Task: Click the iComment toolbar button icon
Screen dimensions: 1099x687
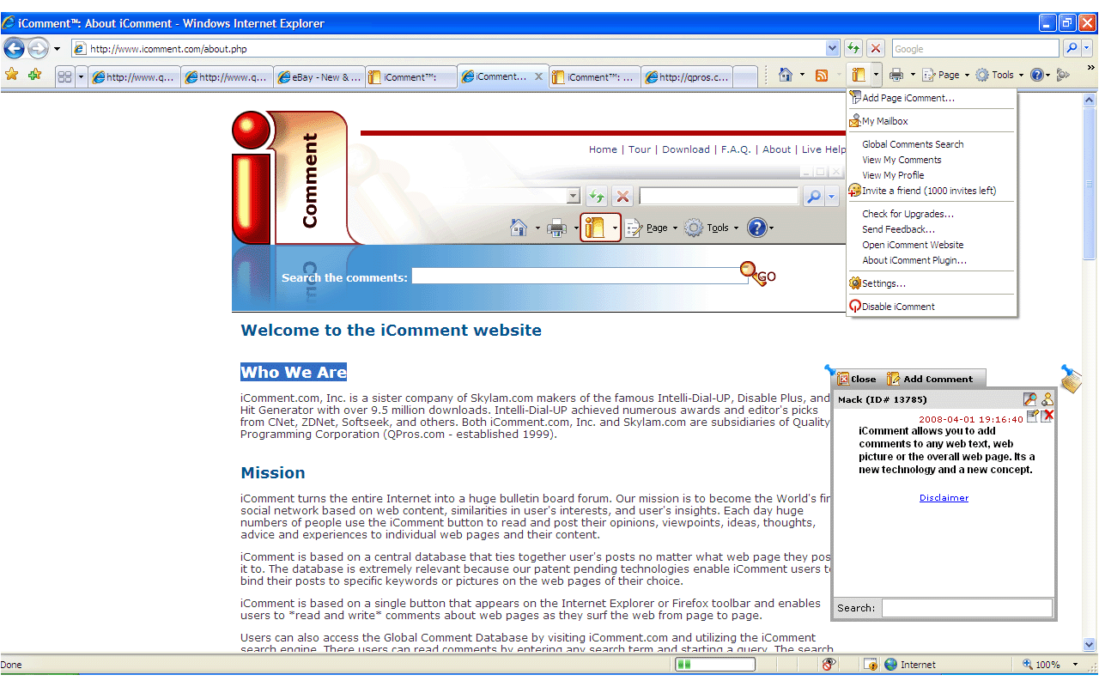Action: click(858, 76)
